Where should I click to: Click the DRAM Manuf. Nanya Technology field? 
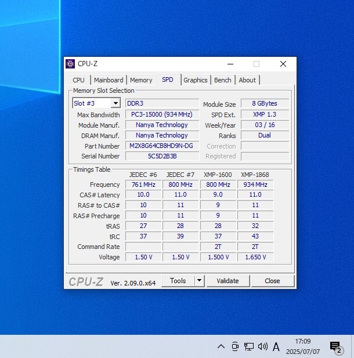[x=162, y=135]
